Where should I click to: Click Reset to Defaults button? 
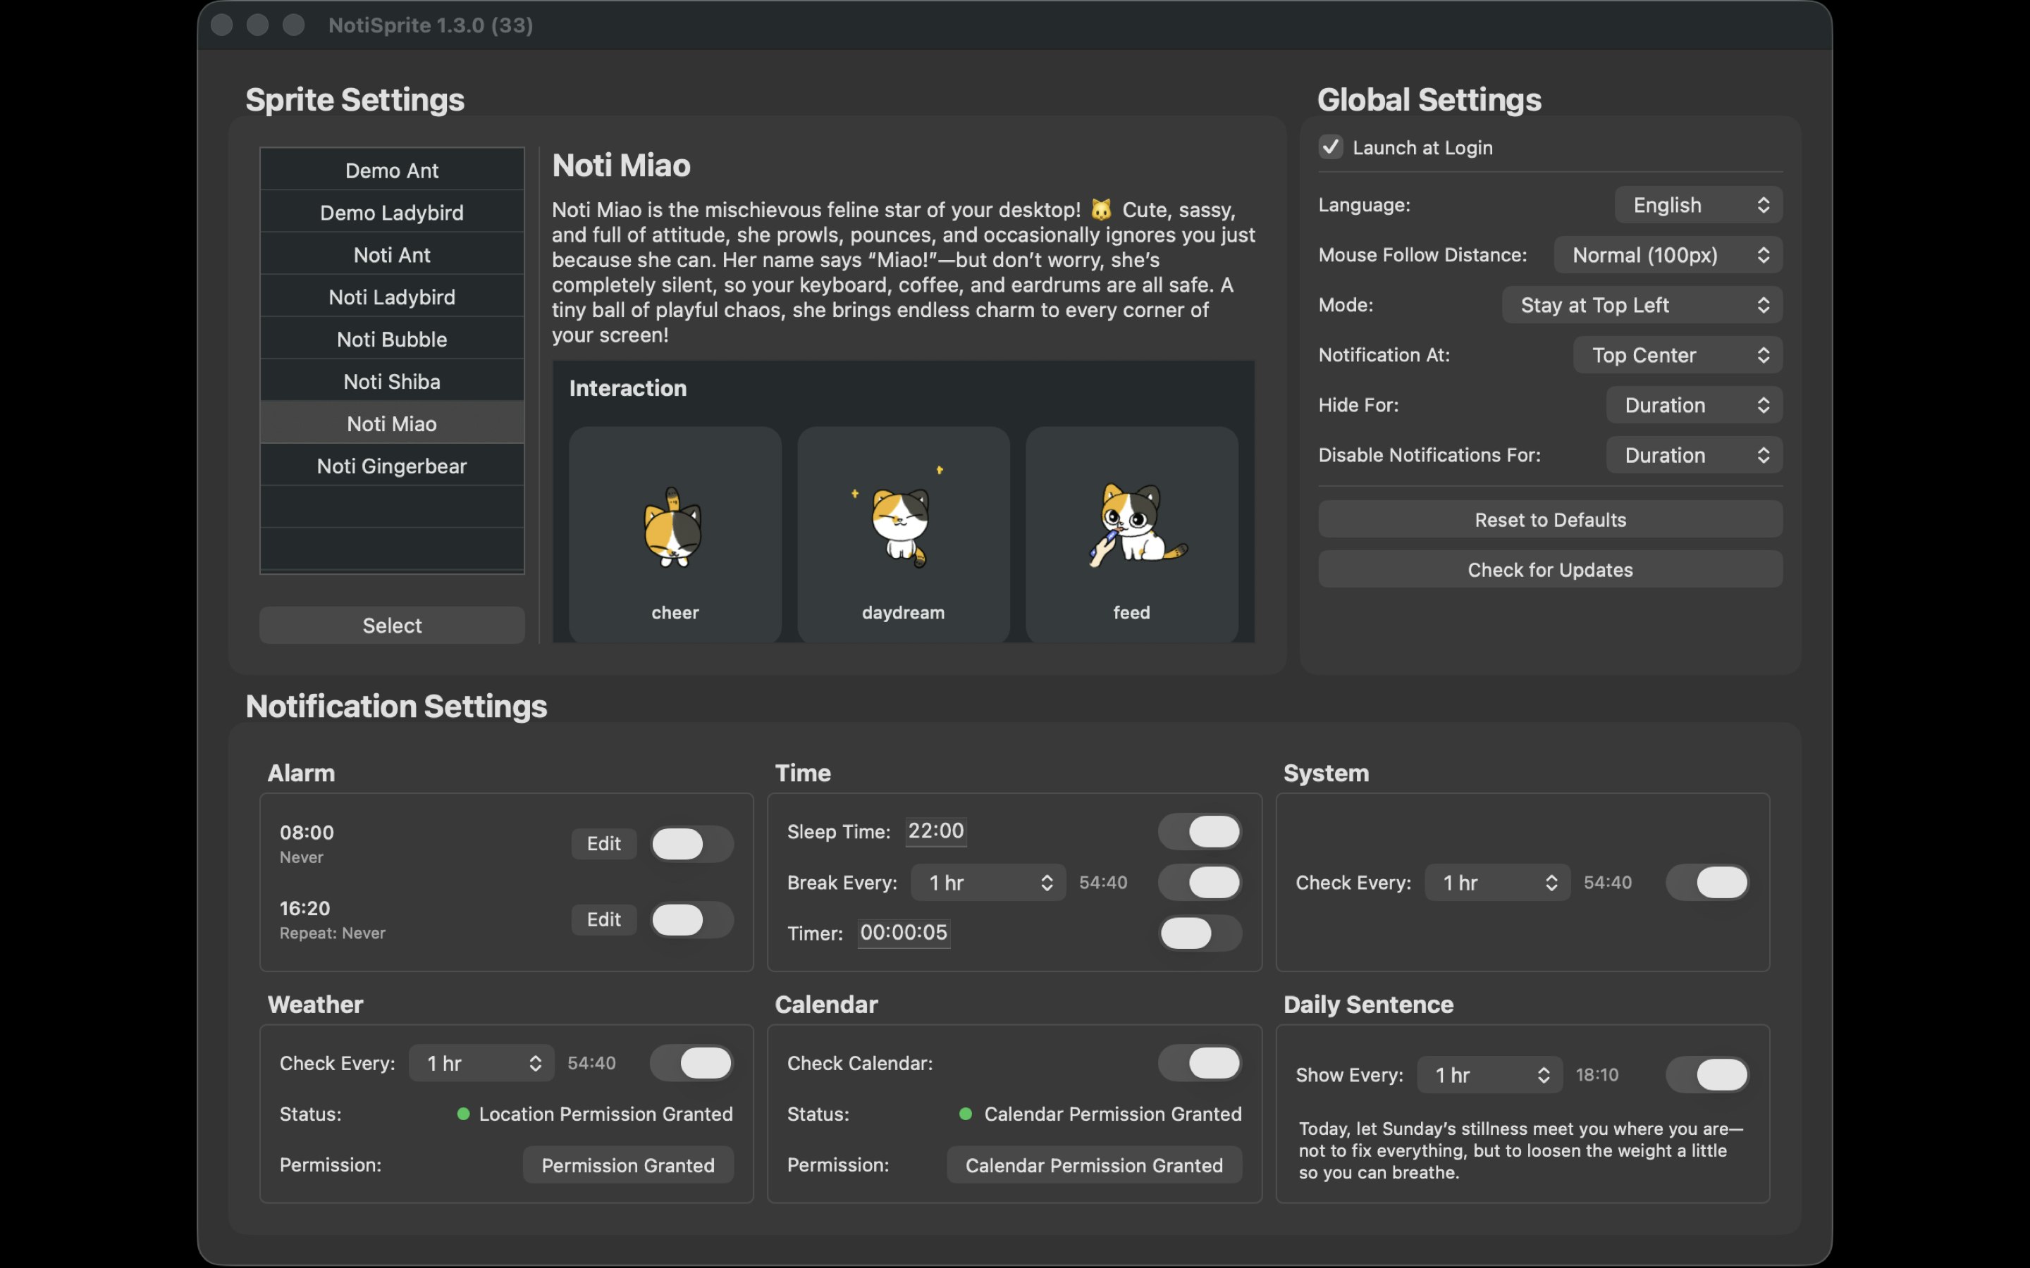pyautogui.click(x=1549, y=520)
